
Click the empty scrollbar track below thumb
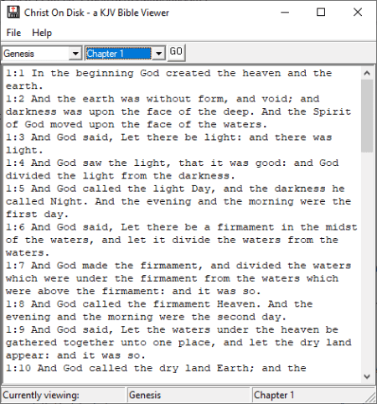pos(367,262)
